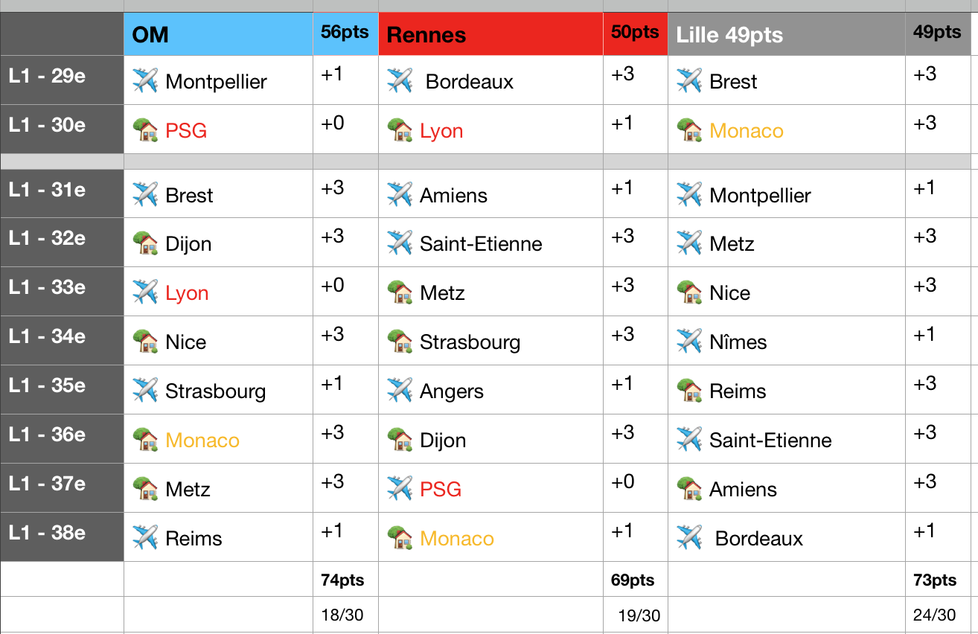Click the airplane icon next to red Lyon in OM column
The image size is (978, 634).
145,292
